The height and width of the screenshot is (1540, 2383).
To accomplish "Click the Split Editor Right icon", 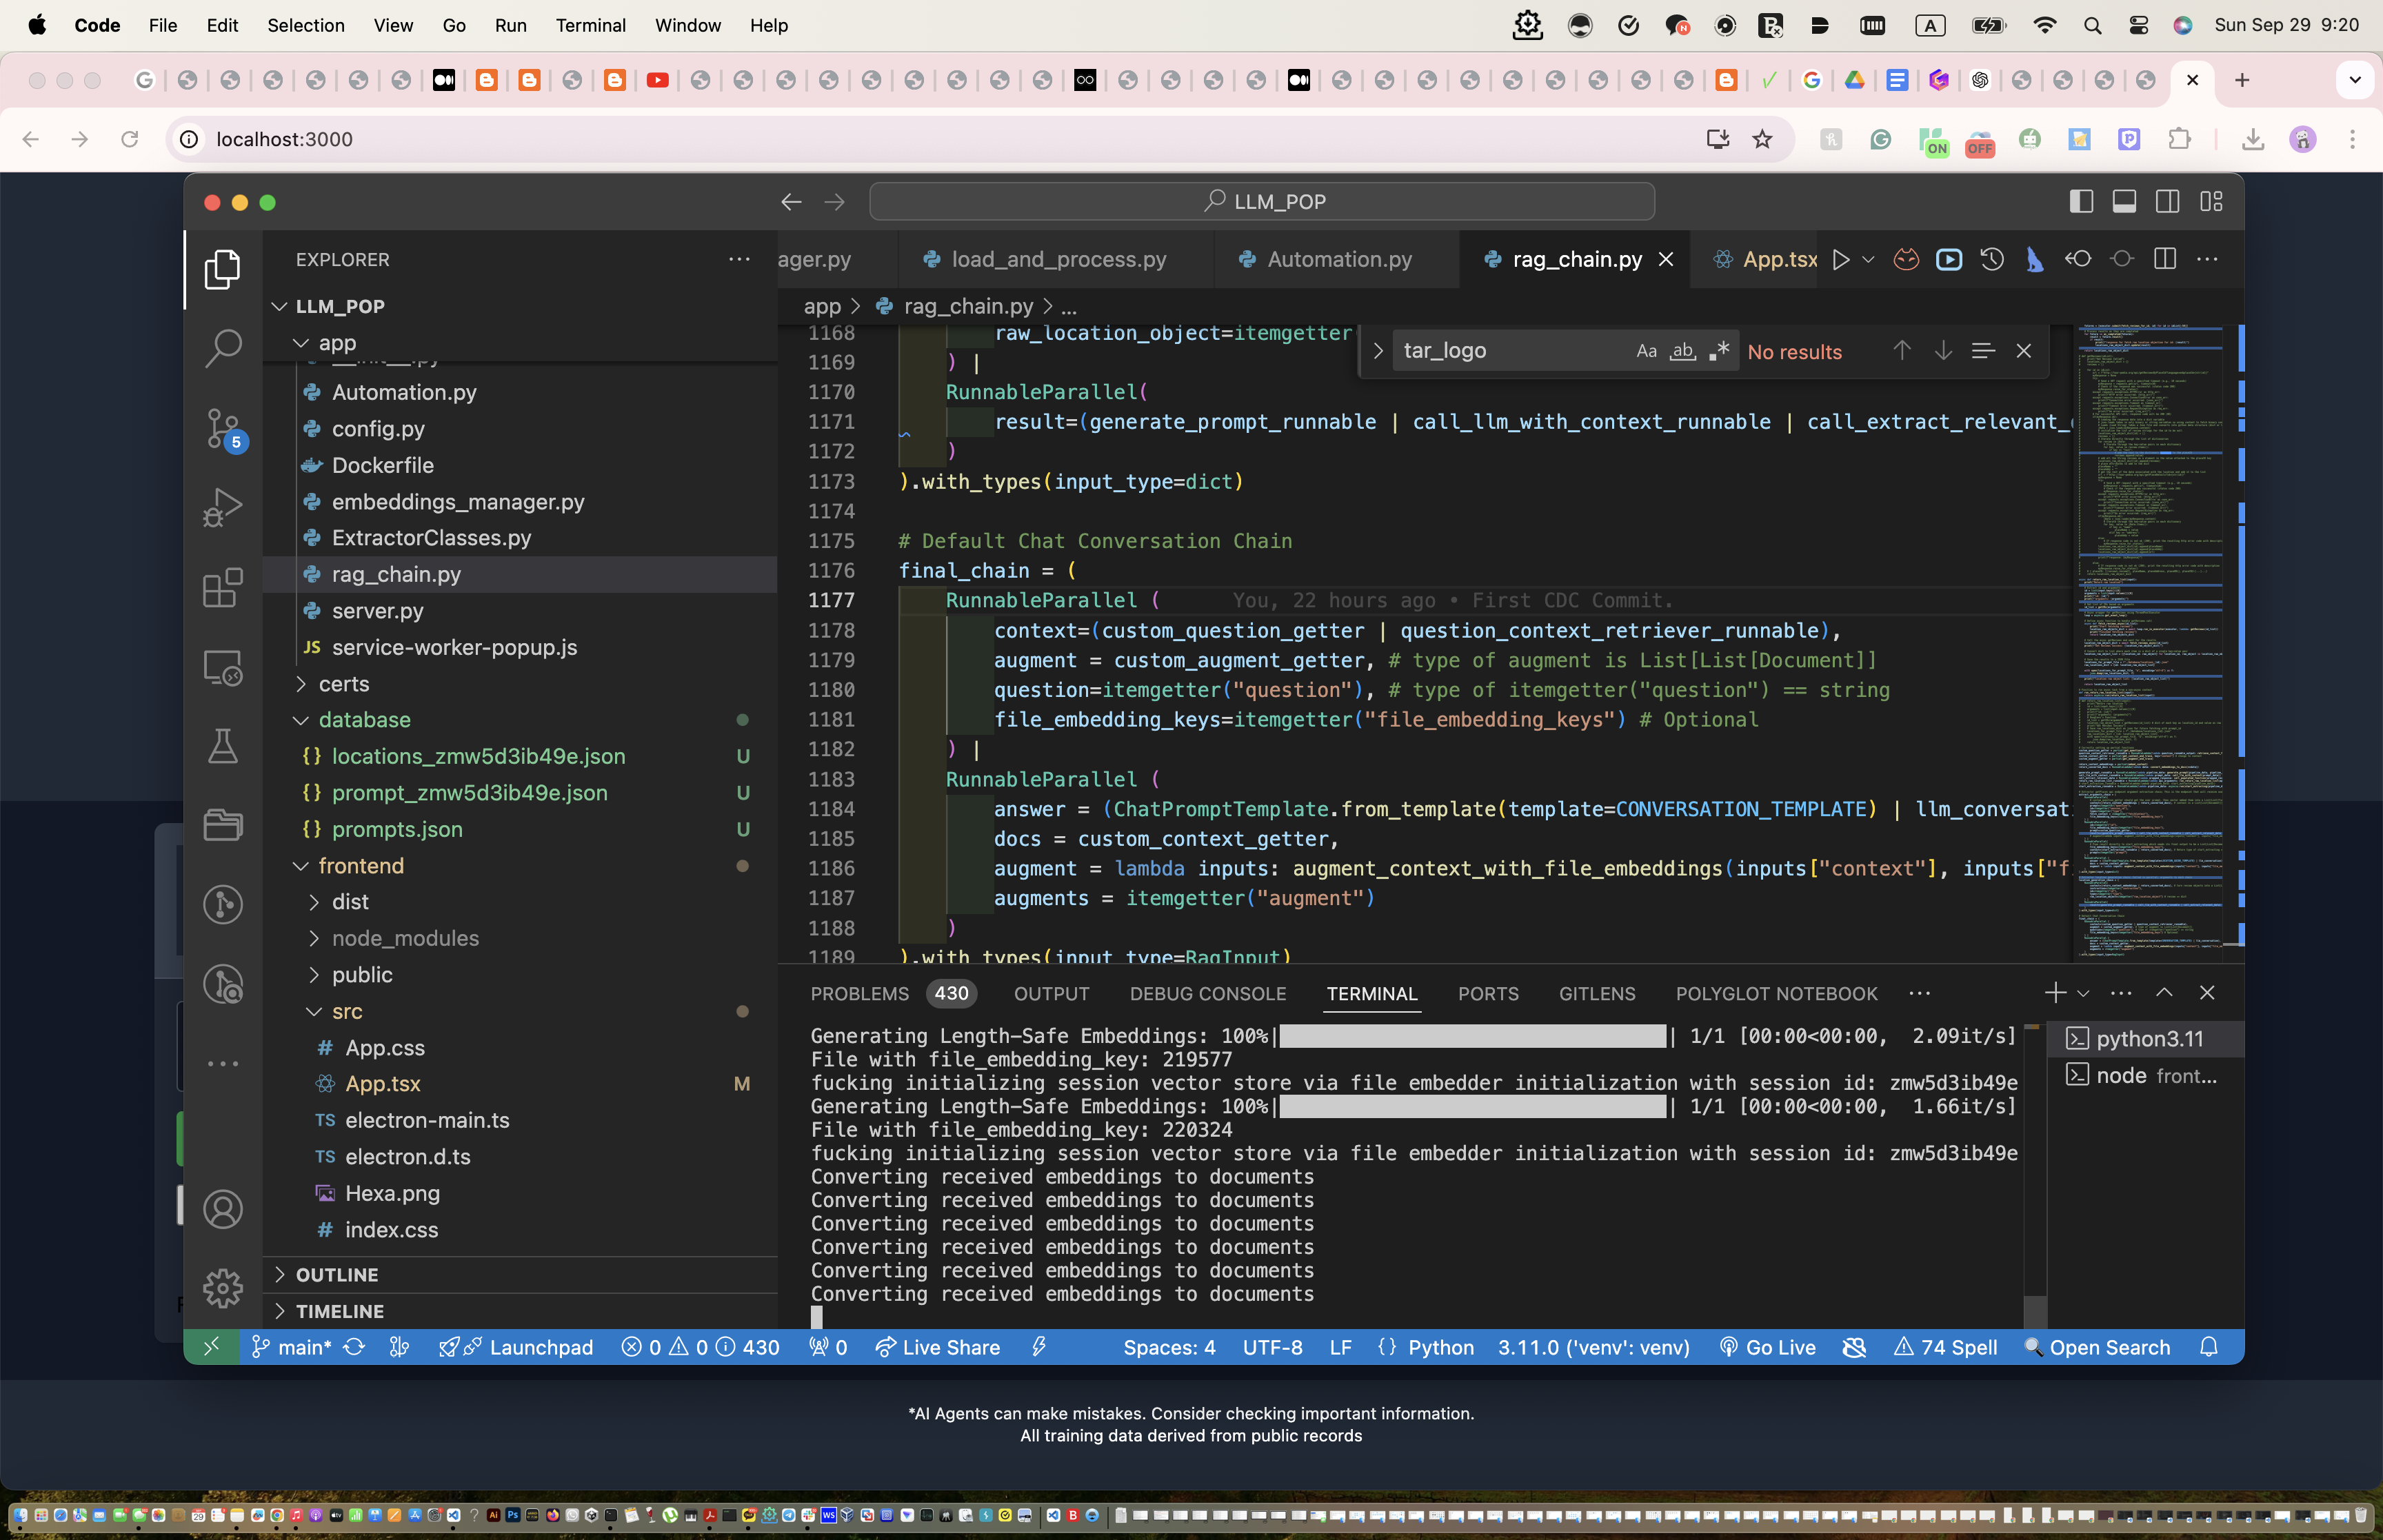I will (x=2165, y=260).
